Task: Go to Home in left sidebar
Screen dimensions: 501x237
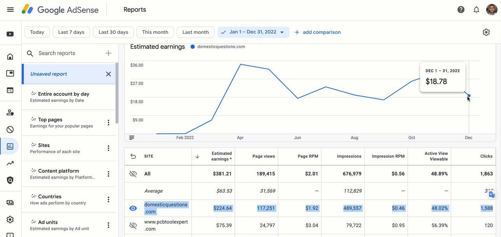Action: tap(10, 57)
